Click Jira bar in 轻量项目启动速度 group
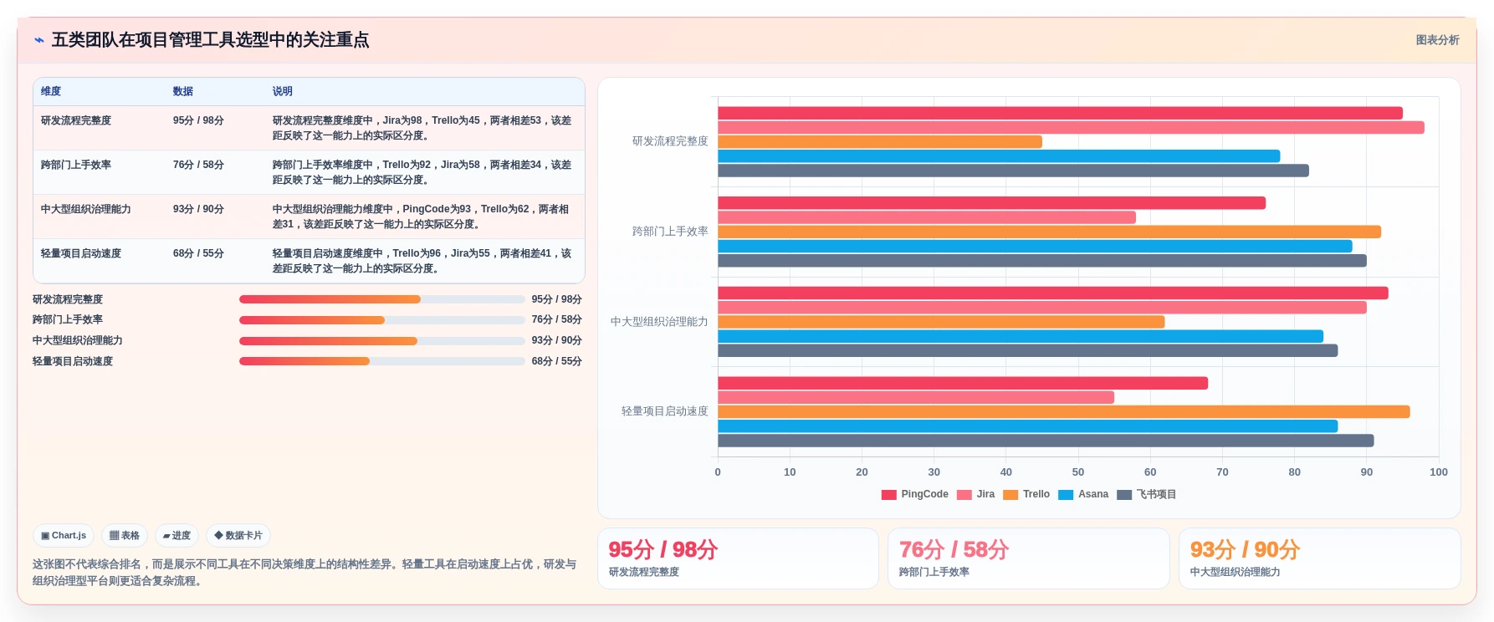This screenshot has width=1494, height=622. pos(916,397)
